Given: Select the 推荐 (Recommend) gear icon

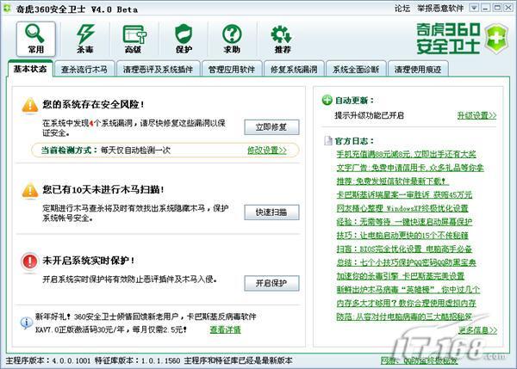Looking at the screenshot, I should pos(281,39).
